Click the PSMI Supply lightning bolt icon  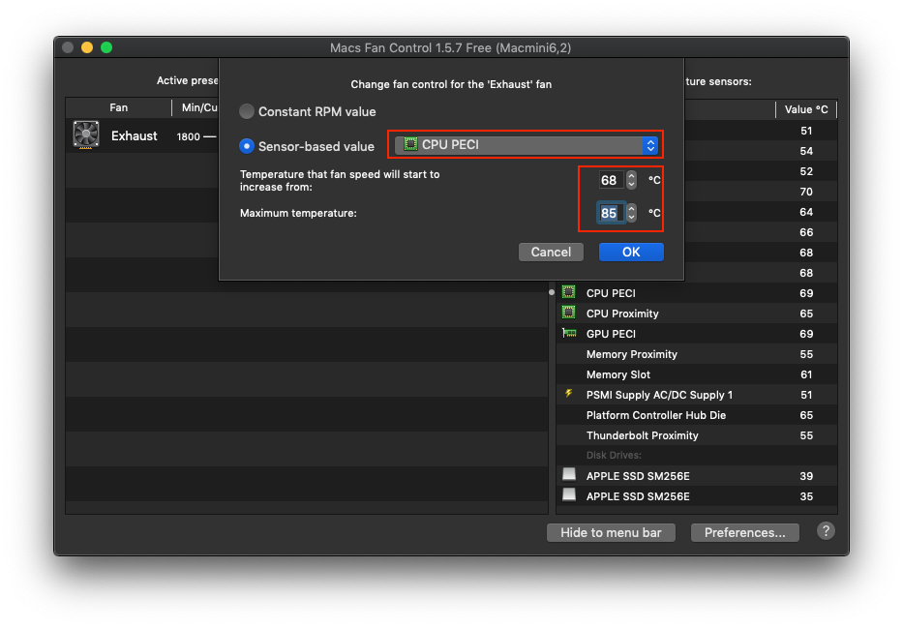(569, 394)
